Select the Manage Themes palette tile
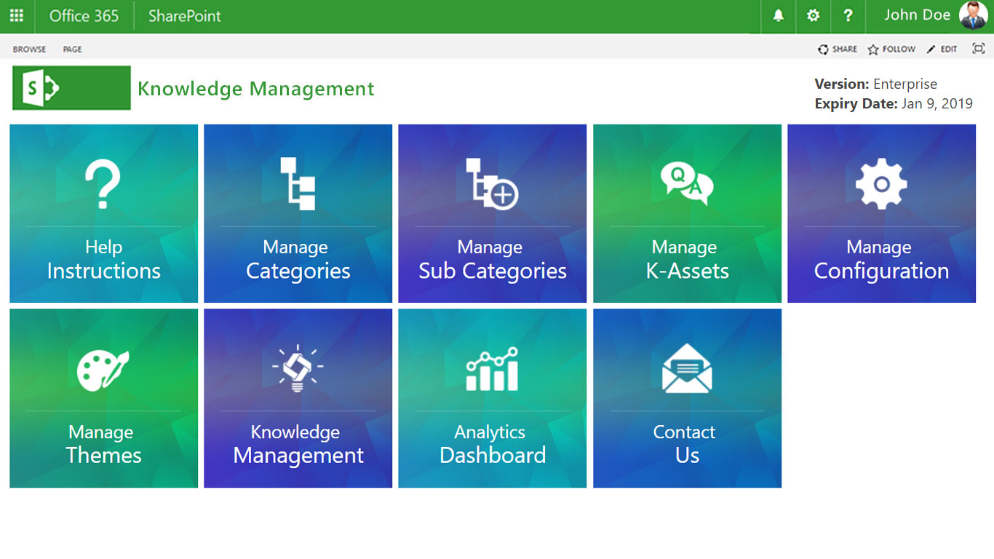Viewport: 994px width, 559px height. (x=103, y=398)
